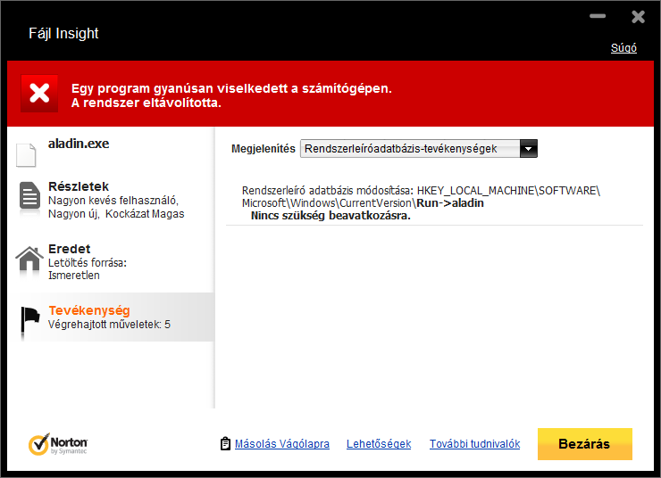Click the Bezárás button
The height and width of the screenshot is (478, 661).
point(585,444)
